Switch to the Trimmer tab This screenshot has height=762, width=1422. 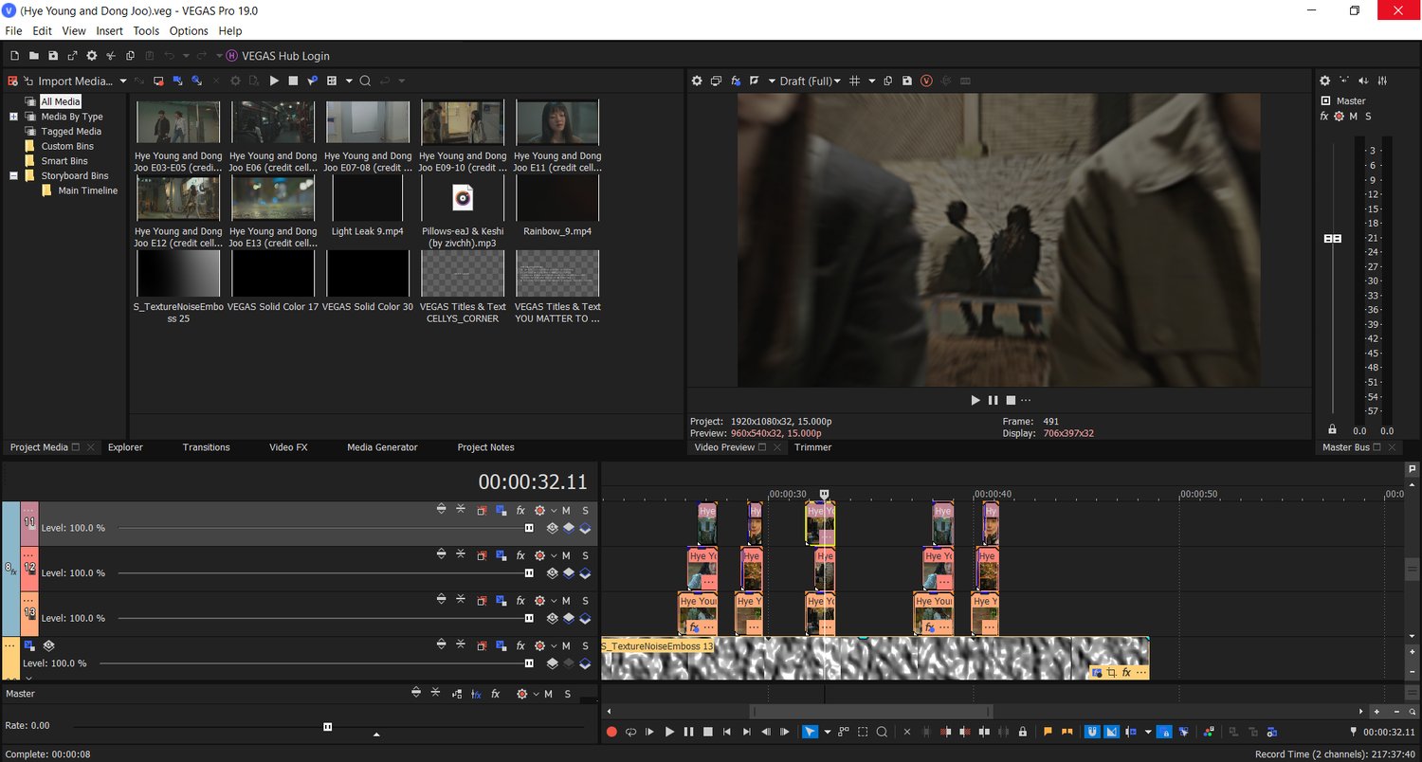[x=812, y=447]
